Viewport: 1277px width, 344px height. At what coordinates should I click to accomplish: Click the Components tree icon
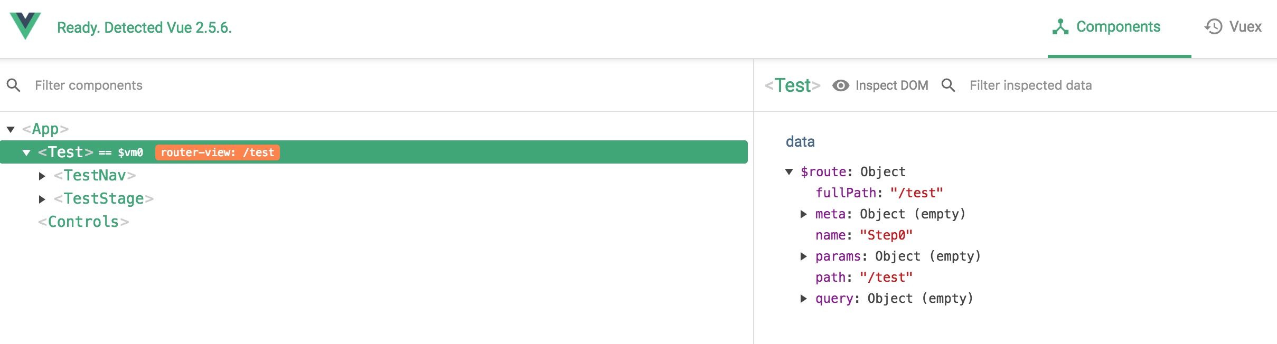(1060, 27)
